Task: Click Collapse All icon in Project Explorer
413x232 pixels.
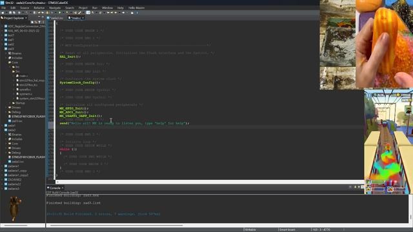Action: click(x=32, y=22)
